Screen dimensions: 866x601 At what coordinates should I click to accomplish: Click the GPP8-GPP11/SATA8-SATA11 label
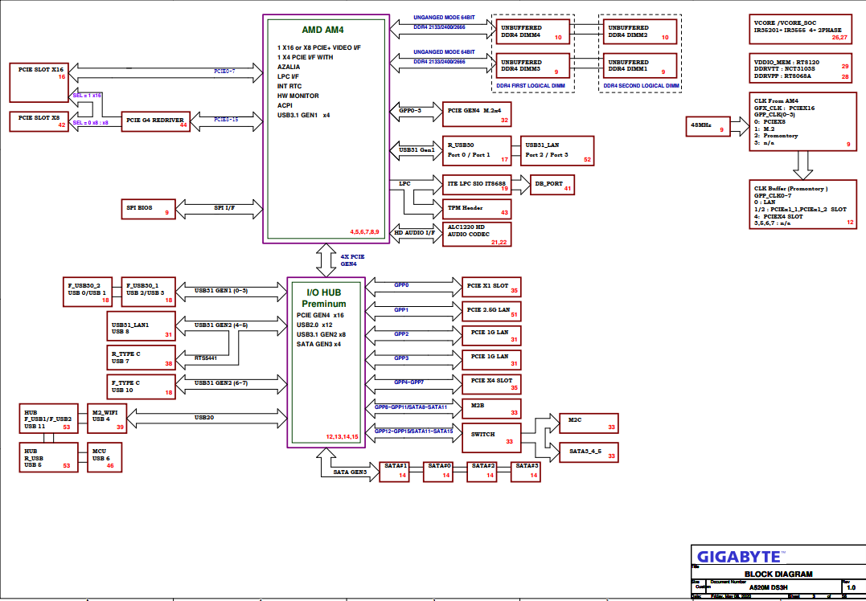click(x=411, y=407)
